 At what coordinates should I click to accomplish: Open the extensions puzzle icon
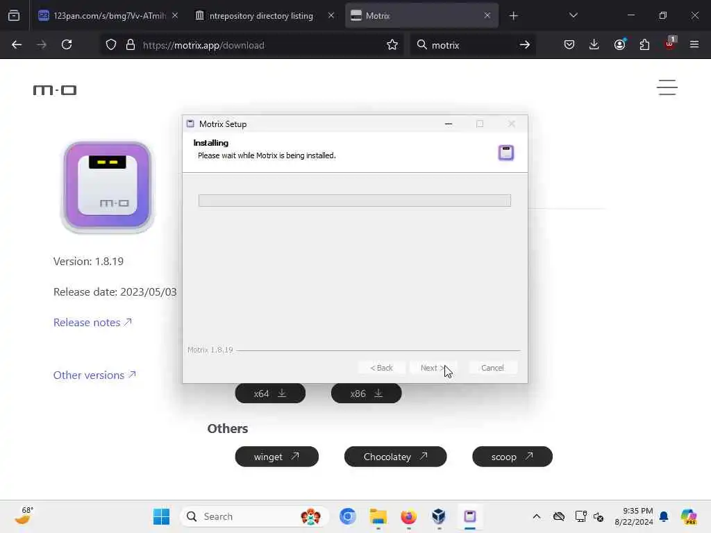[644, 45]
